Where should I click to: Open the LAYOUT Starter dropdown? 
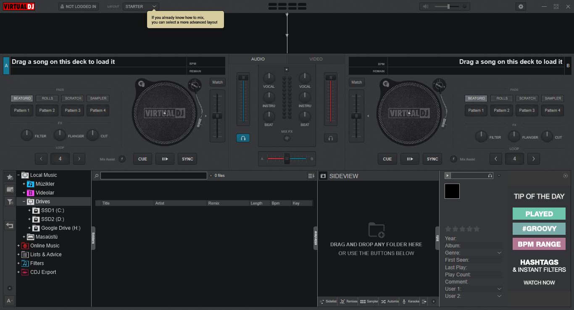pos(141,7)
